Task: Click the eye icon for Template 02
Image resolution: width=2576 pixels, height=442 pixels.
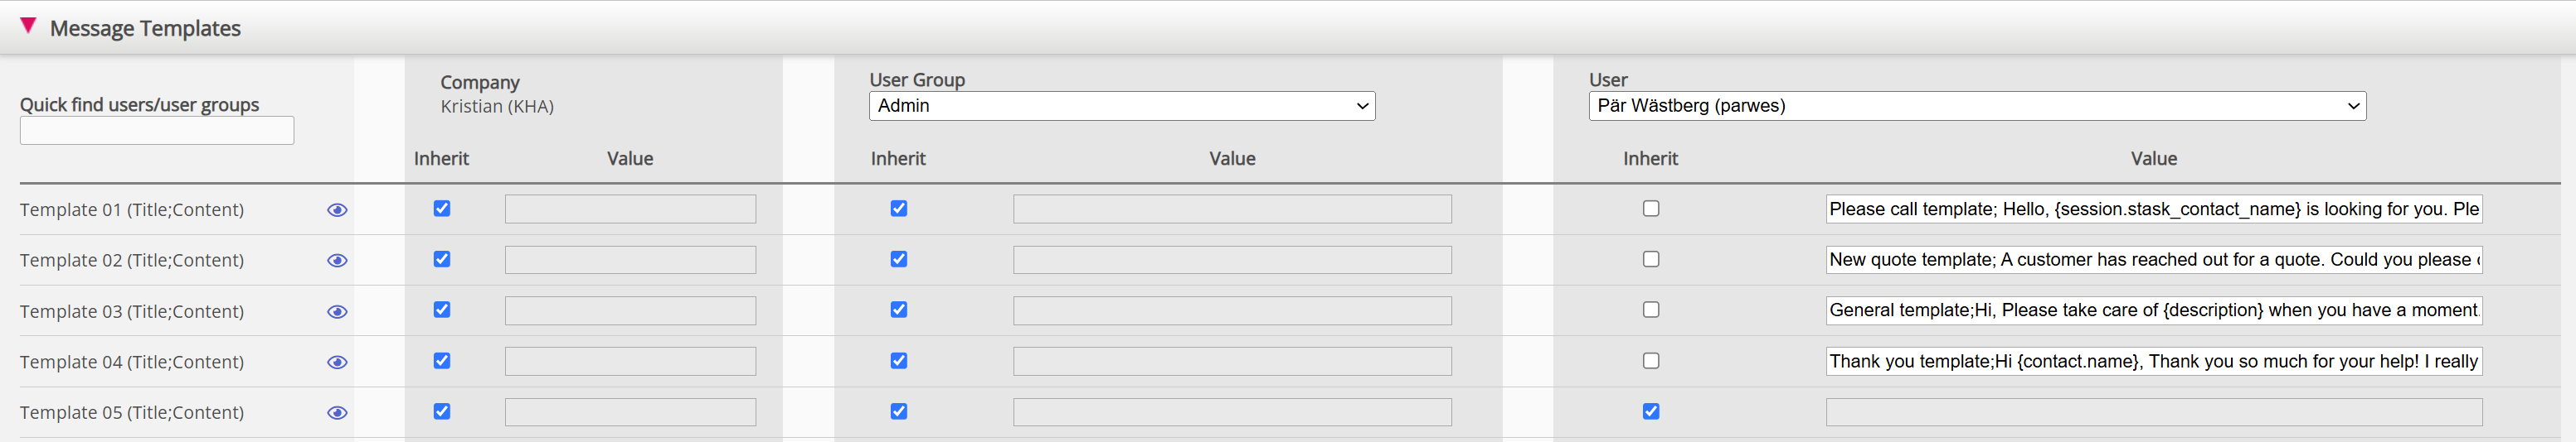Action: [x=337, y=261]
